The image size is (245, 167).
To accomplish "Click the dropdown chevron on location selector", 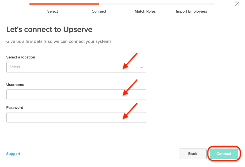I will point(142,67).
